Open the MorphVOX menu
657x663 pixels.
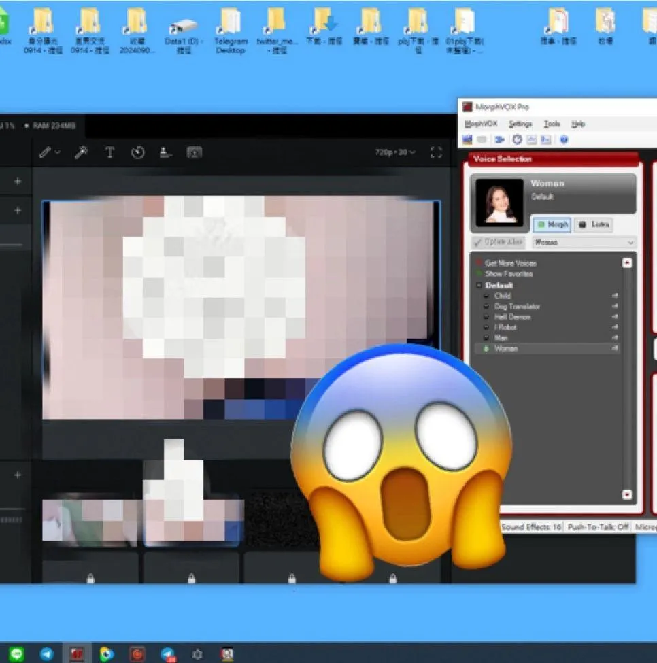[481, 124]
